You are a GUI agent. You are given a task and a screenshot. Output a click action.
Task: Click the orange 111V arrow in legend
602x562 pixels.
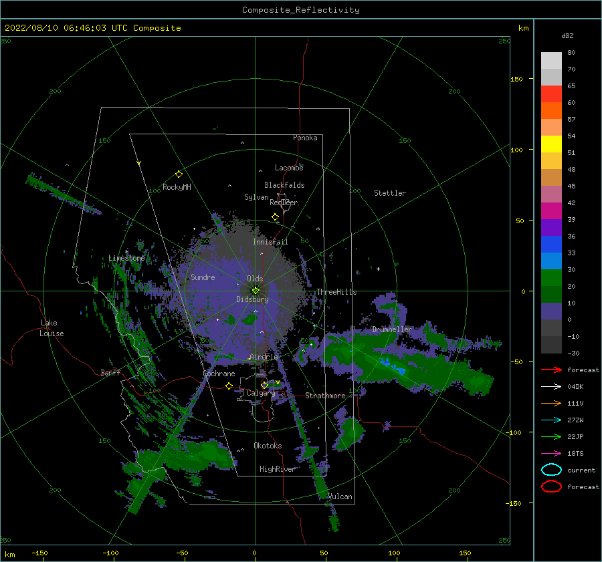[551, 403]
